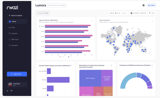Click the logout icon
The image size is (160, 98).
[11, 91]
